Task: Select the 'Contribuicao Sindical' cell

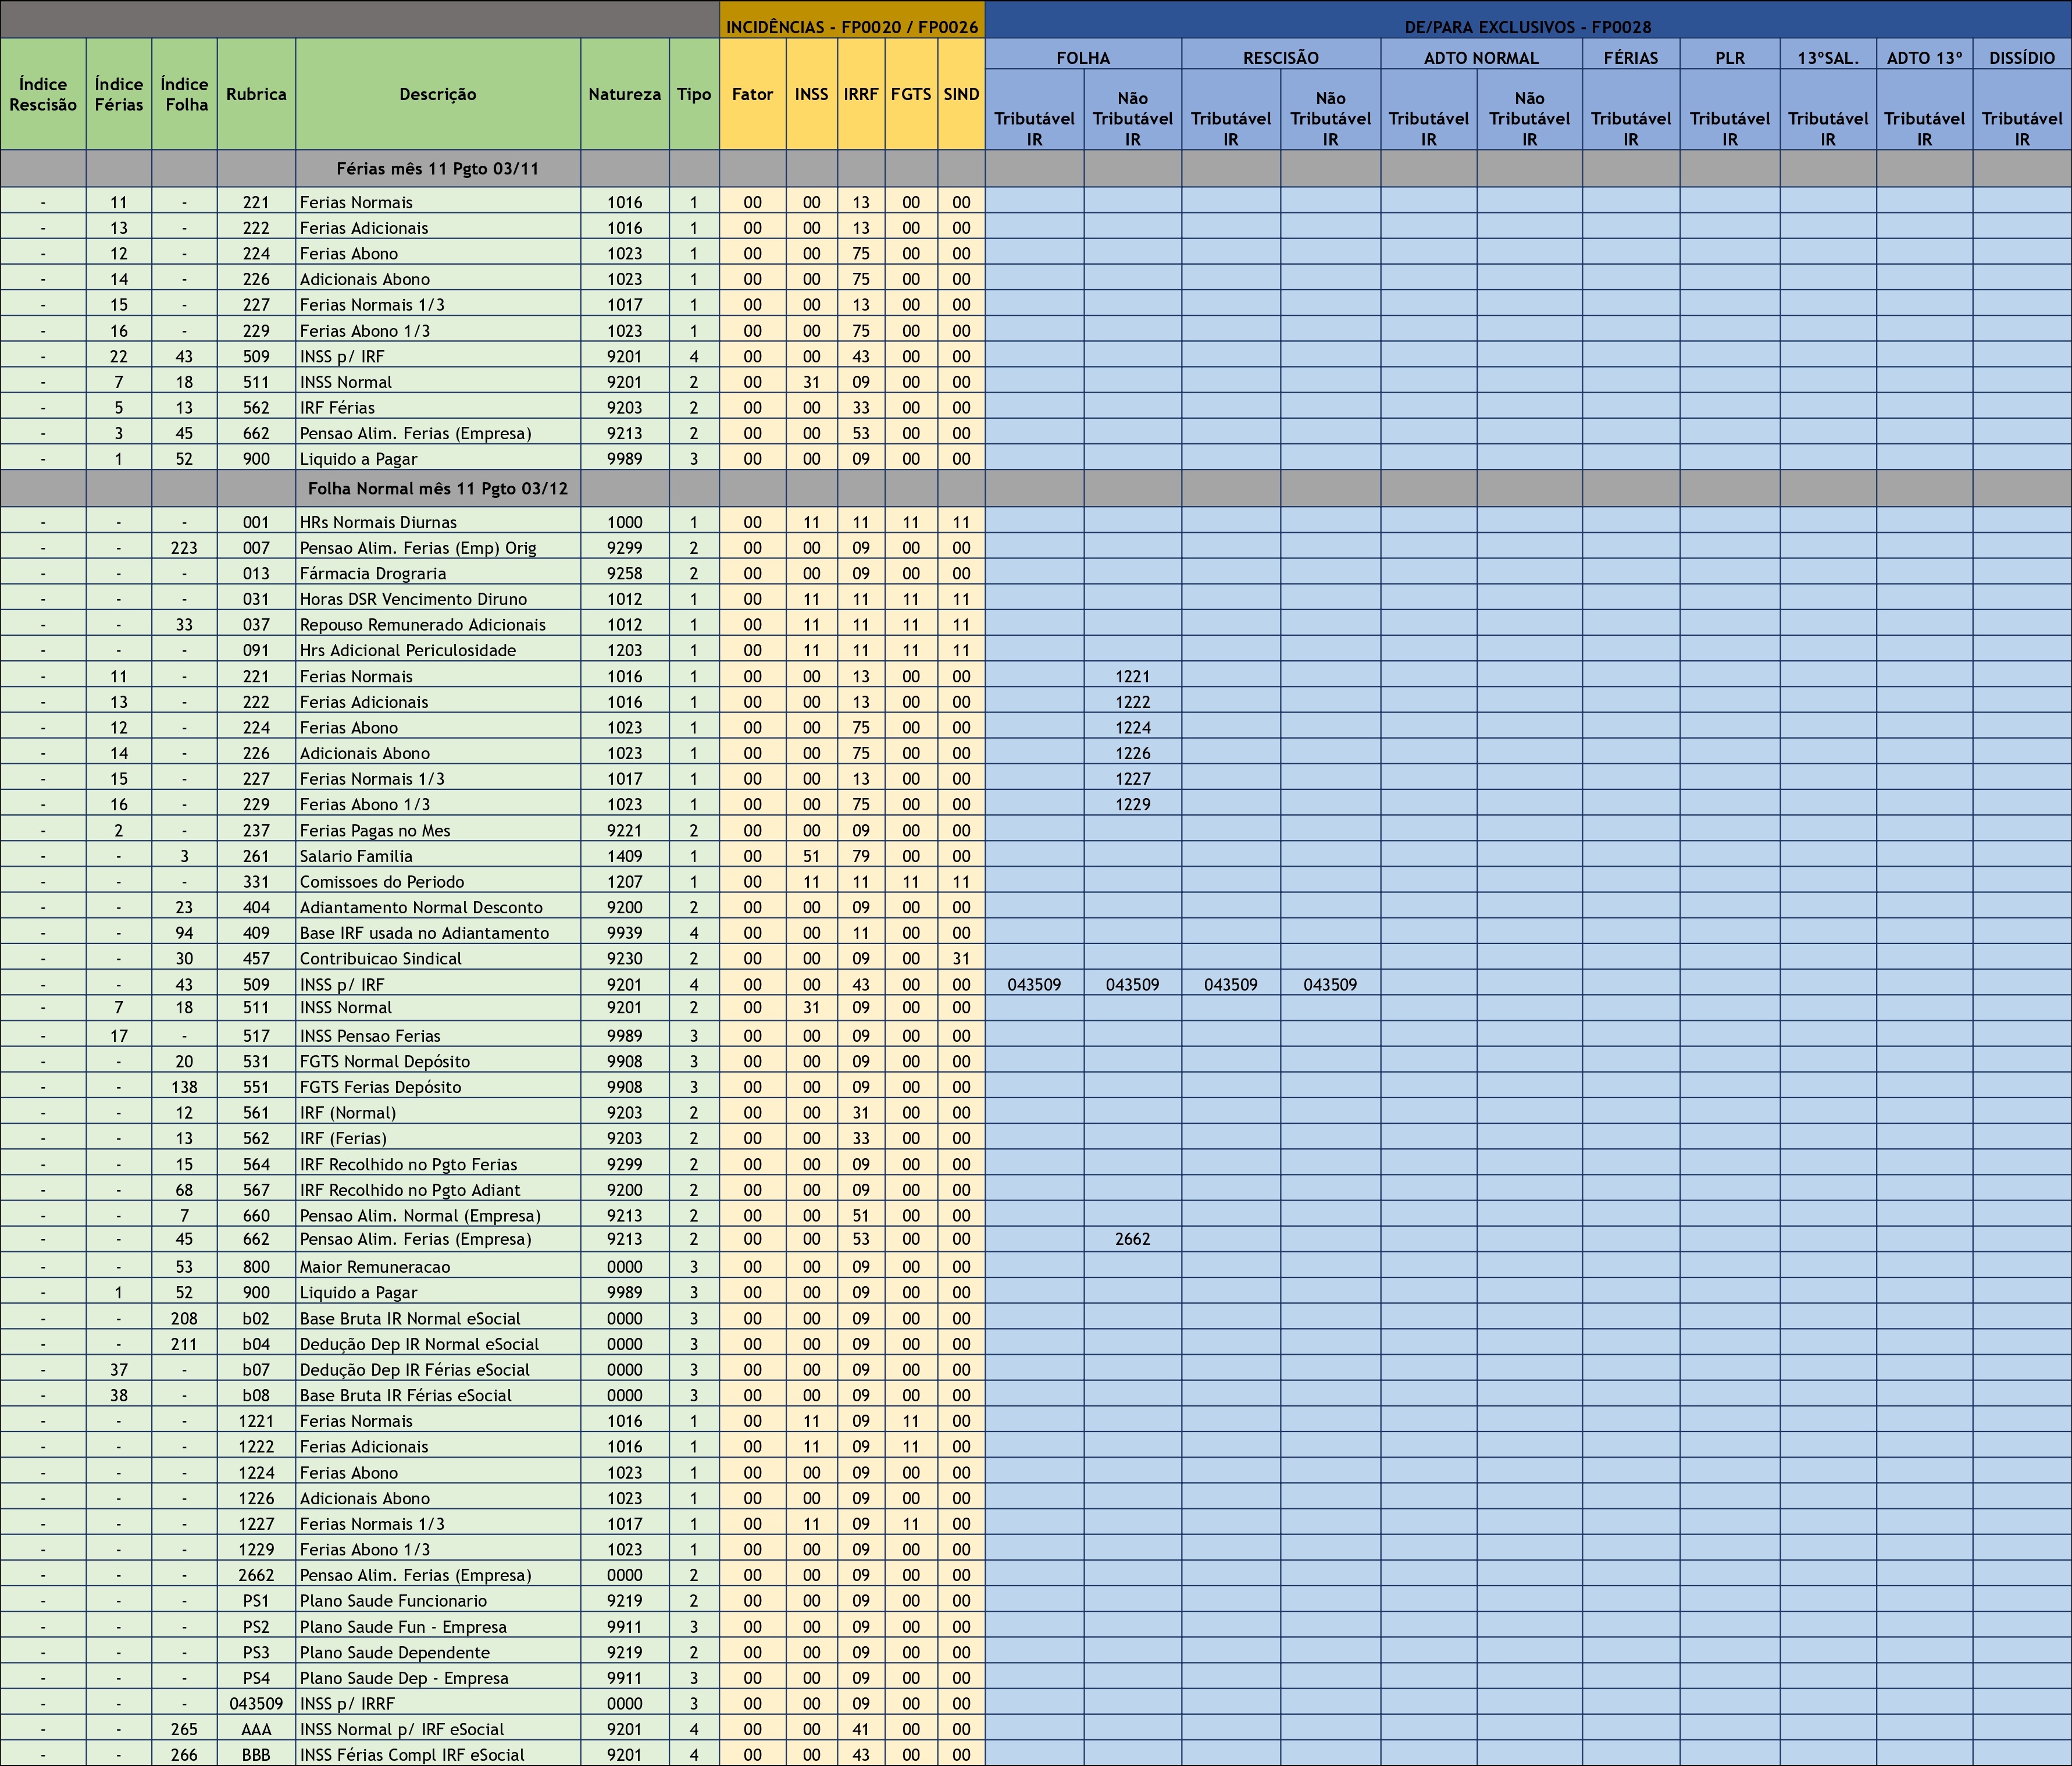Action: (x=438, y=958)
